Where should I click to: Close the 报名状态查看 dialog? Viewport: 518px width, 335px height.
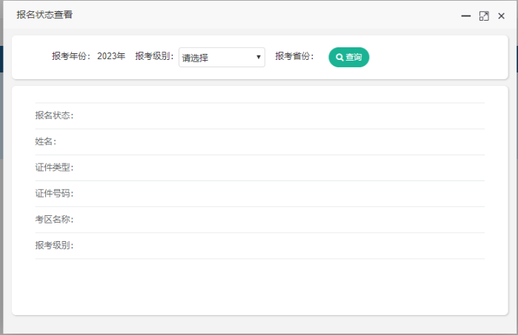coord(502,16)
